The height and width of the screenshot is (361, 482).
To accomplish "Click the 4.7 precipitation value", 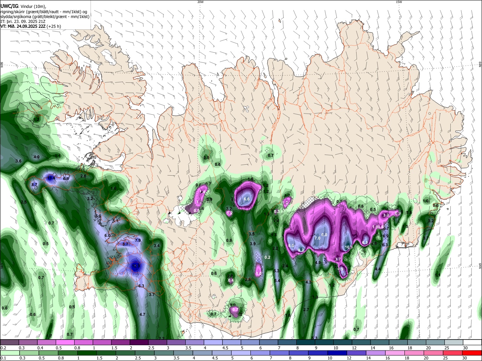I will pyautogui.click(x=142, y=314).
